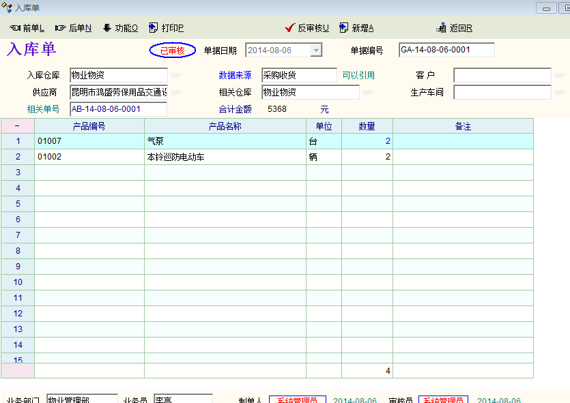Click the blue 数据来源 label
570x403 pixels.
[x=235, y=75]
